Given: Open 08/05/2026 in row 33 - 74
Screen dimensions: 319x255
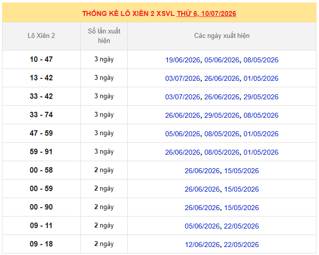Looking at the screenshot, I should (261, 115).
